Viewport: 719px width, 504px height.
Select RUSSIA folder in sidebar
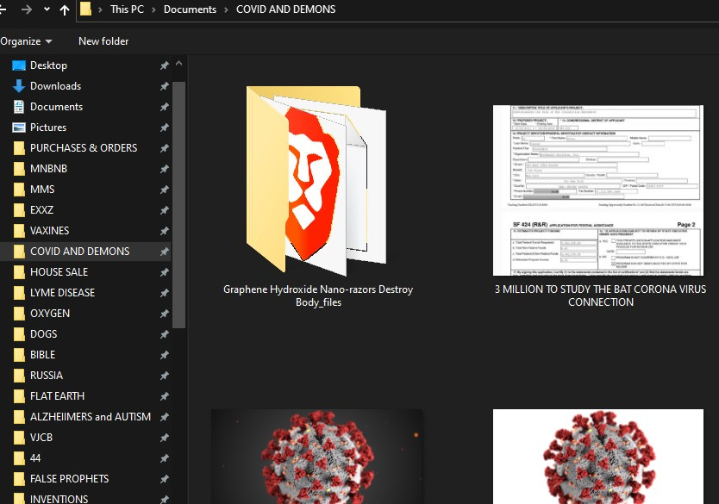pyautogui.click(x=85, y=376)
